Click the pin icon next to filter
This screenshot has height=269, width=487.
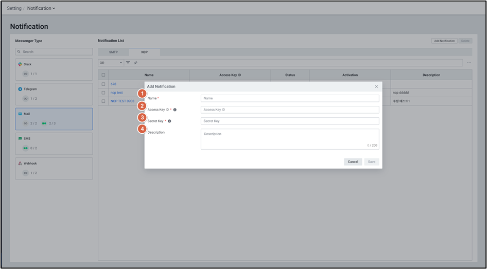135,63
